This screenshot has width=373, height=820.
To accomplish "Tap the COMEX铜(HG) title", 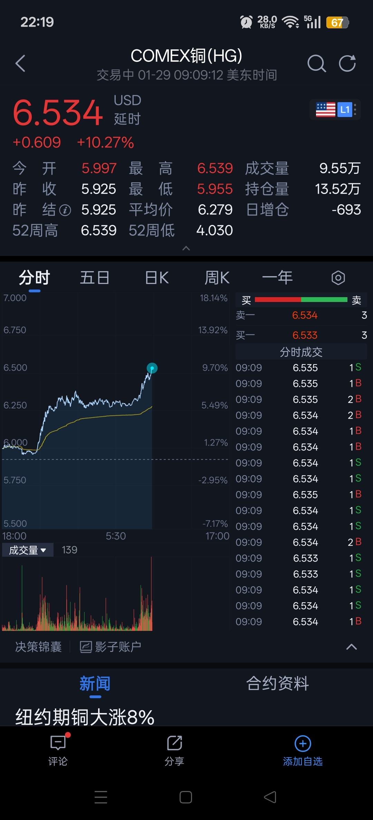I will 186,56.
